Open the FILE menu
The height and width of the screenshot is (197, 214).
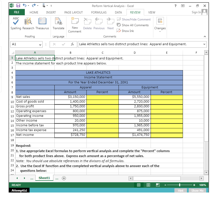[17, 12]
